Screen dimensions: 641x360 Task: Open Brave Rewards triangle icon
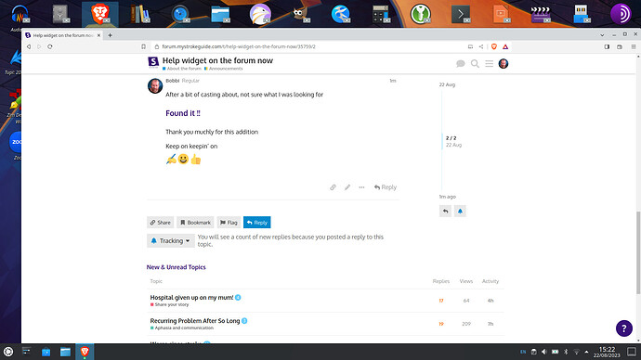tap(505, 46)
